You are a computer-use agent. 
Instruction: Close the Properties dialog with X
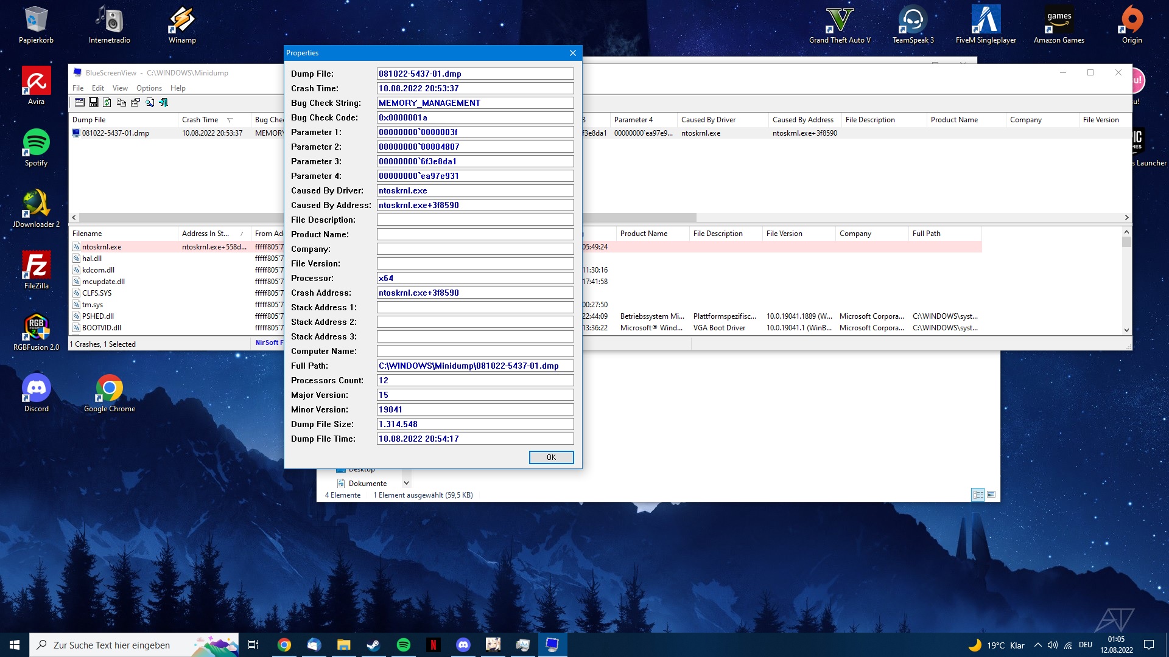(x=572, y=53)
